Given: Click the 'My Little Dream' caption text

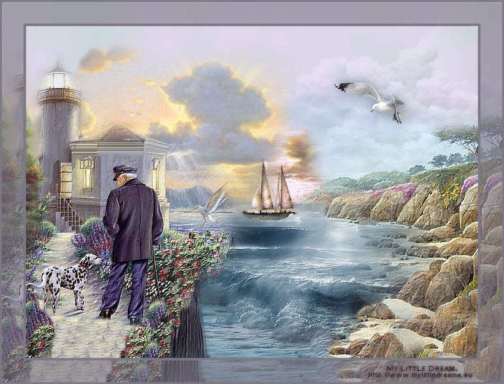Looking at the screenshot, I should pos(421,368).
